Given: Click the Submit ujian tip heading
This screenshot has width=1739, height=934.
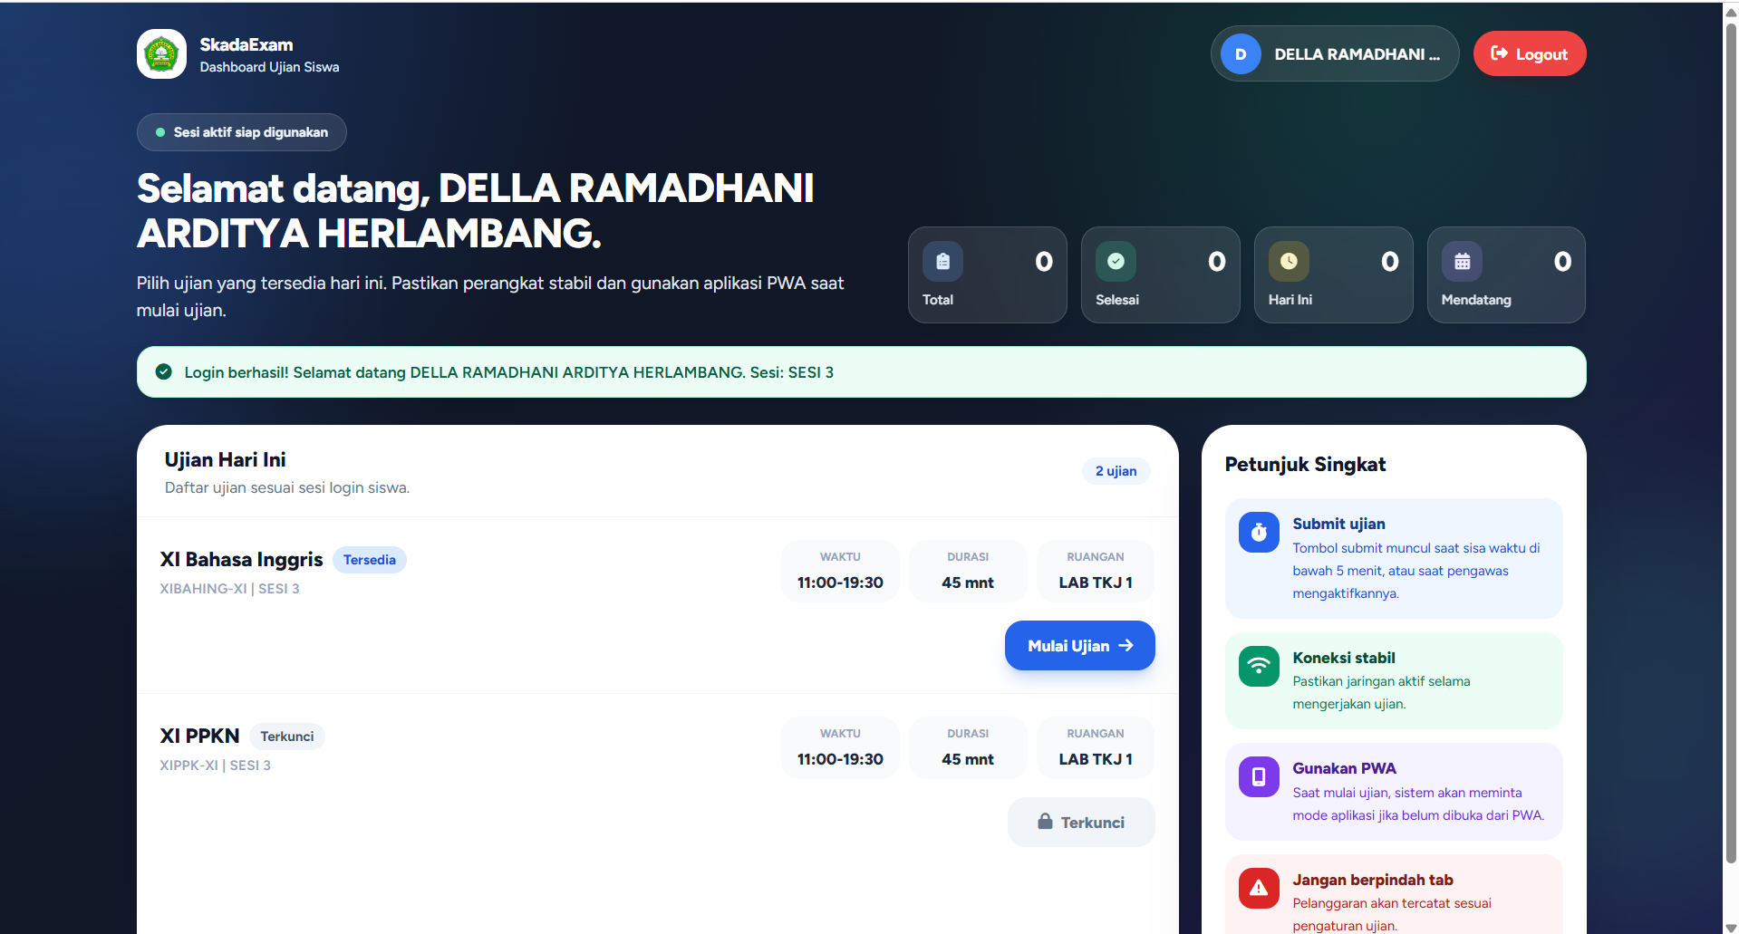Looking at the screenshot, I should (x=1338, y=524).
